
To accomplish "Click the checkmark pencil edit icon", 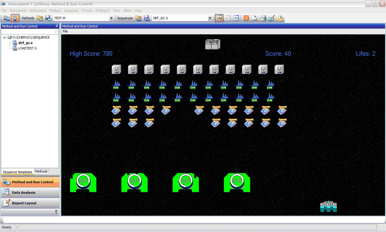I will (271, 18).
